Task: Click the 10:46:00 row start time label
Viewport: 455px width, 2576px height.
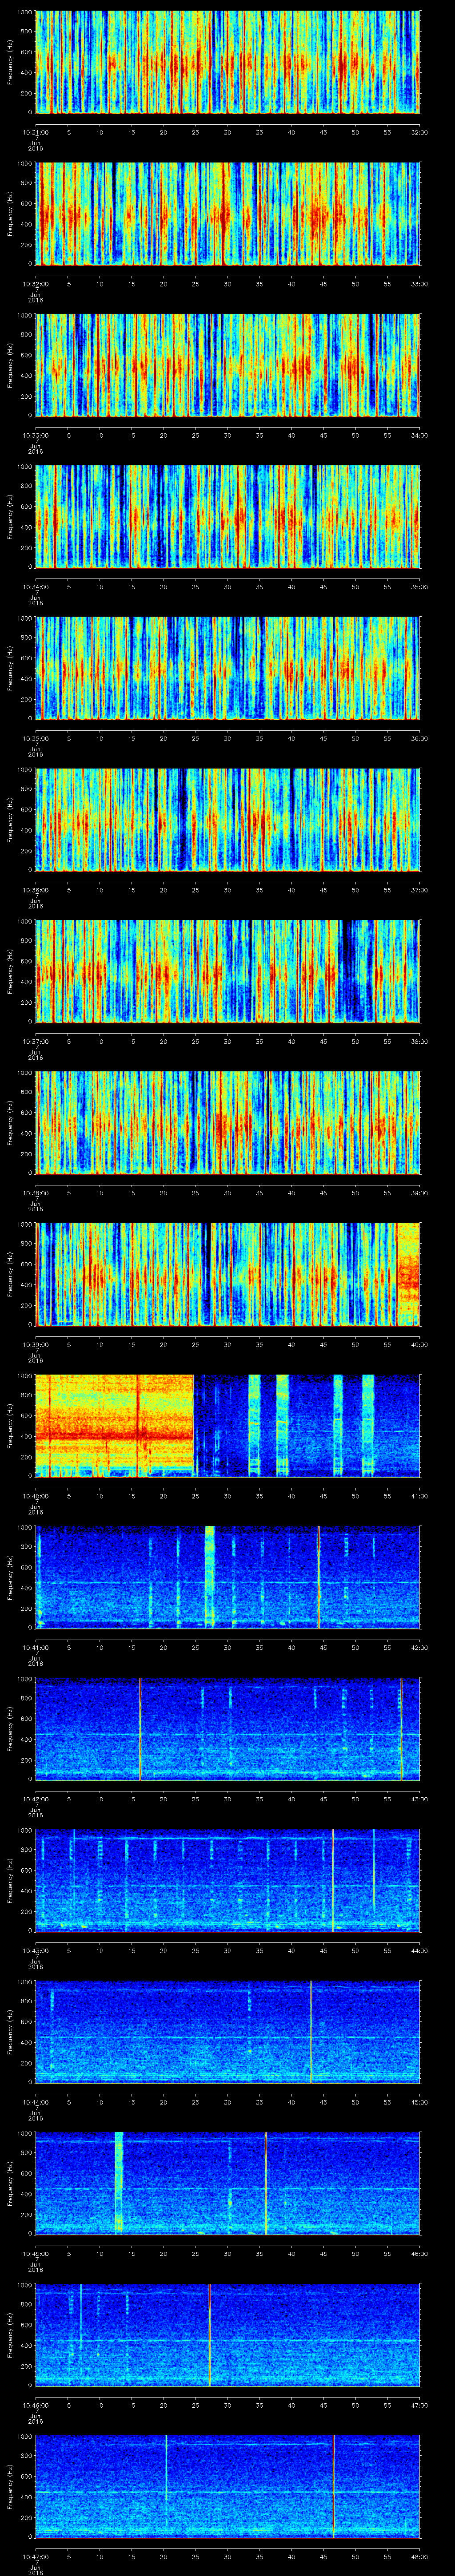Action: 36,2406
